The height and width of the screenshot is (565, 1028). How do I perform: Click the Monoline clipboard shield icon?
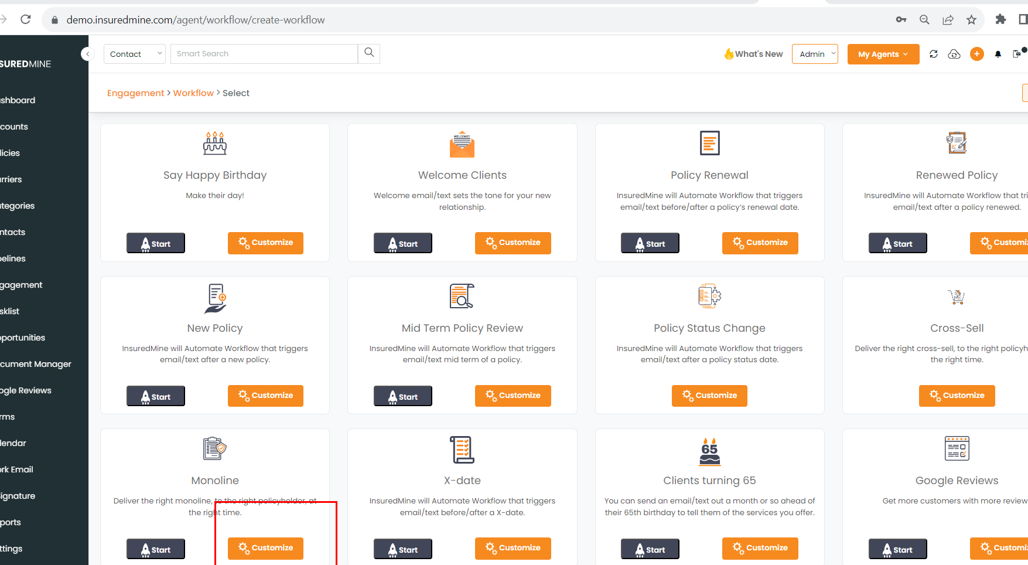pos(215,448)
